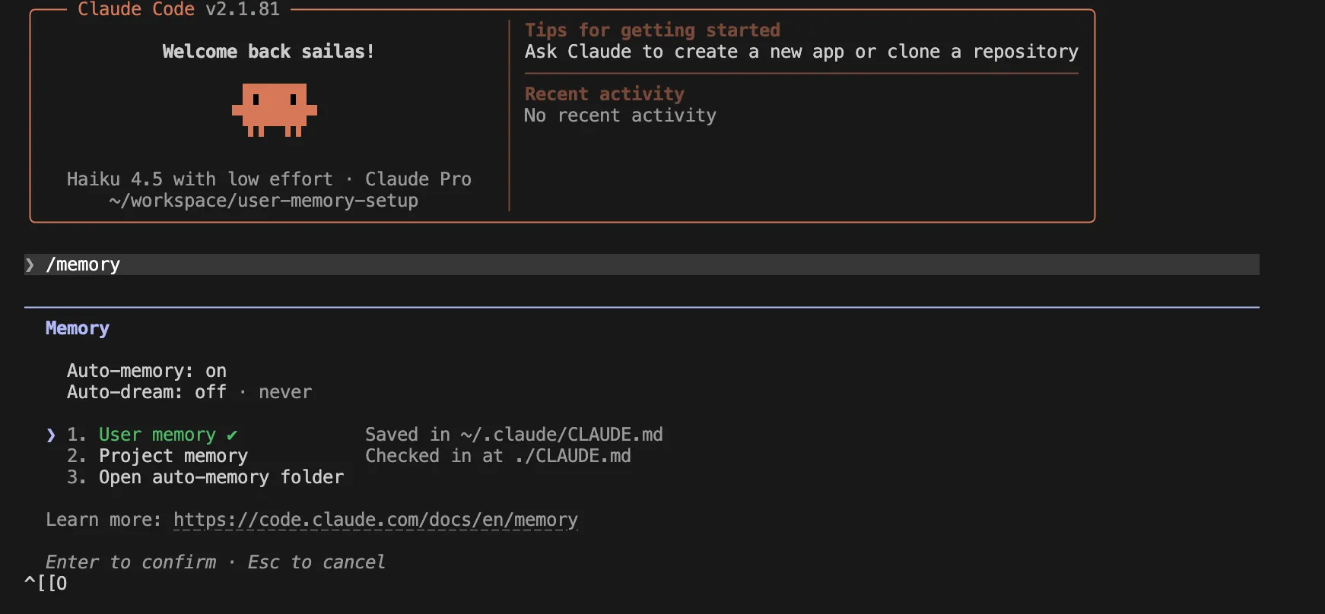The width and height of the screenshot is (1325, 614).
Task: Click the Auto-dream off status line
Action: (146, 392)
